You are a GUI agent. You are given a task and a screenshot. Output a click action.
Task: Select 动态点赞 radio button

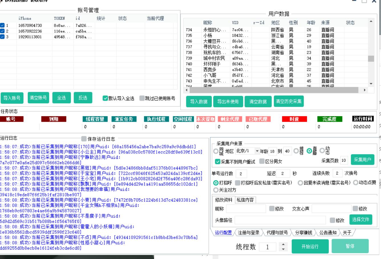(x=356, y=183)
